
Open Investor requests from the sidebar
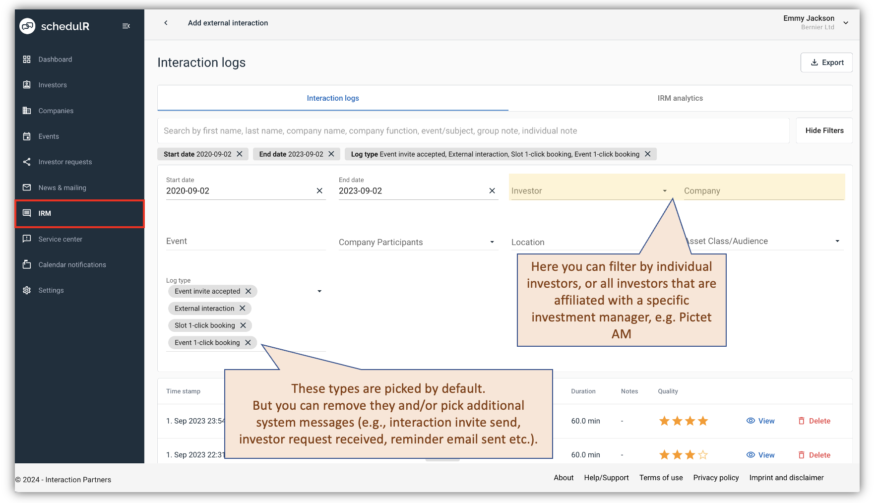click(x=65, y=162)
